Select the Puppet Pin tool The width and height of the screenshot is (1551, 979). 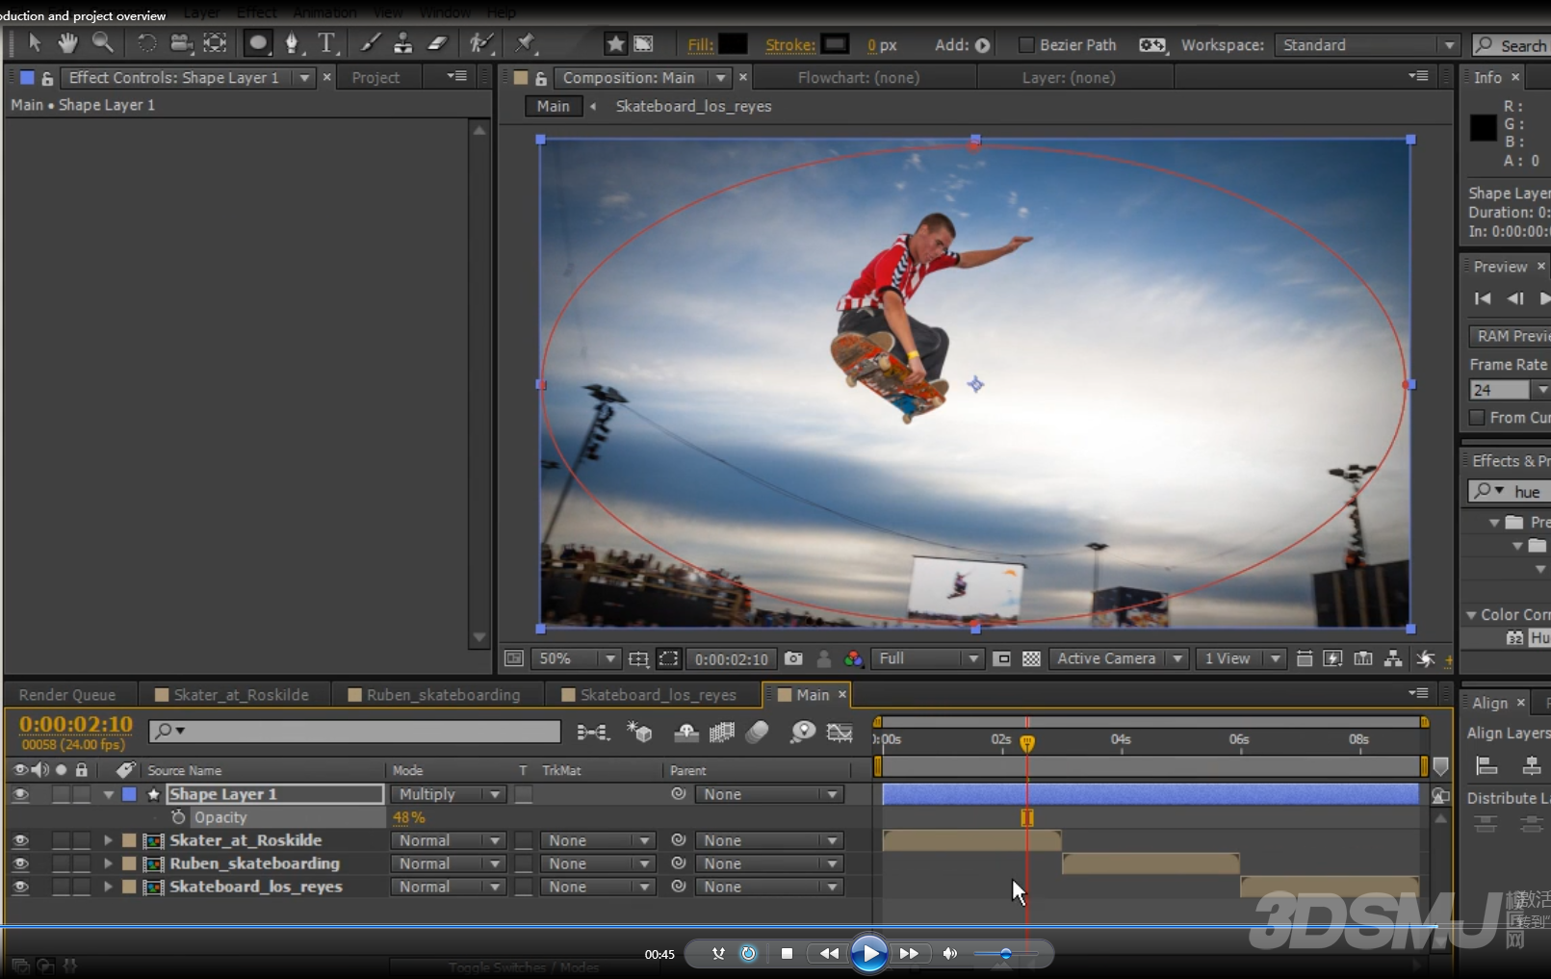tap(525, 43)
